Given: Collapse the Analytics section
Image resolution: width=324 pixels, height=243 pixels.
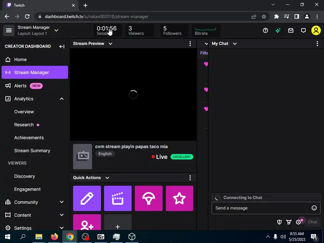Looking at the screenshot, I should click(62, 99).
